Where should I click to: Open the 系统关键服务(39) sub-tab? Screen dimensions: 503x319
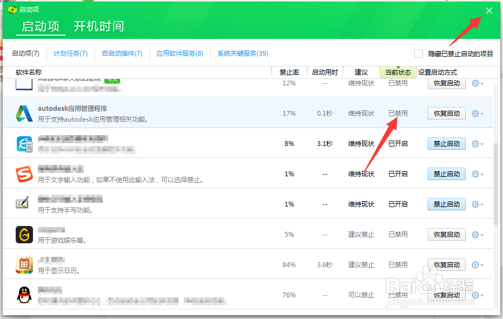(x=243, y=53)
